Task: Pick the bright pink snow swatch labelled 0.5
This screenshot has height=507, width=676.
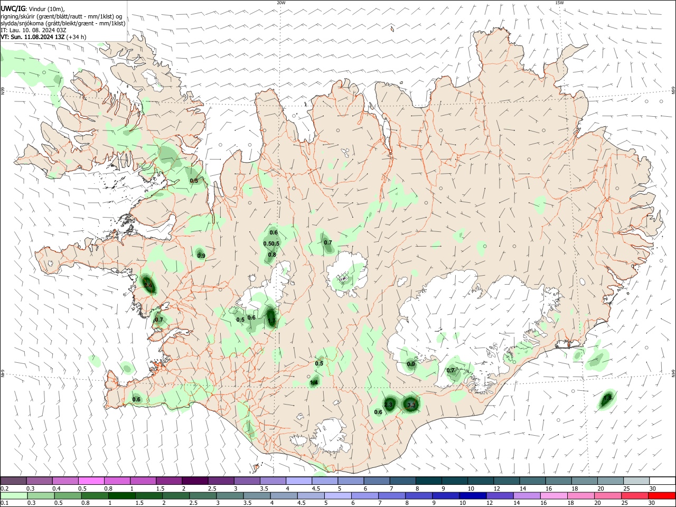Action: click(x=91, y=481)
